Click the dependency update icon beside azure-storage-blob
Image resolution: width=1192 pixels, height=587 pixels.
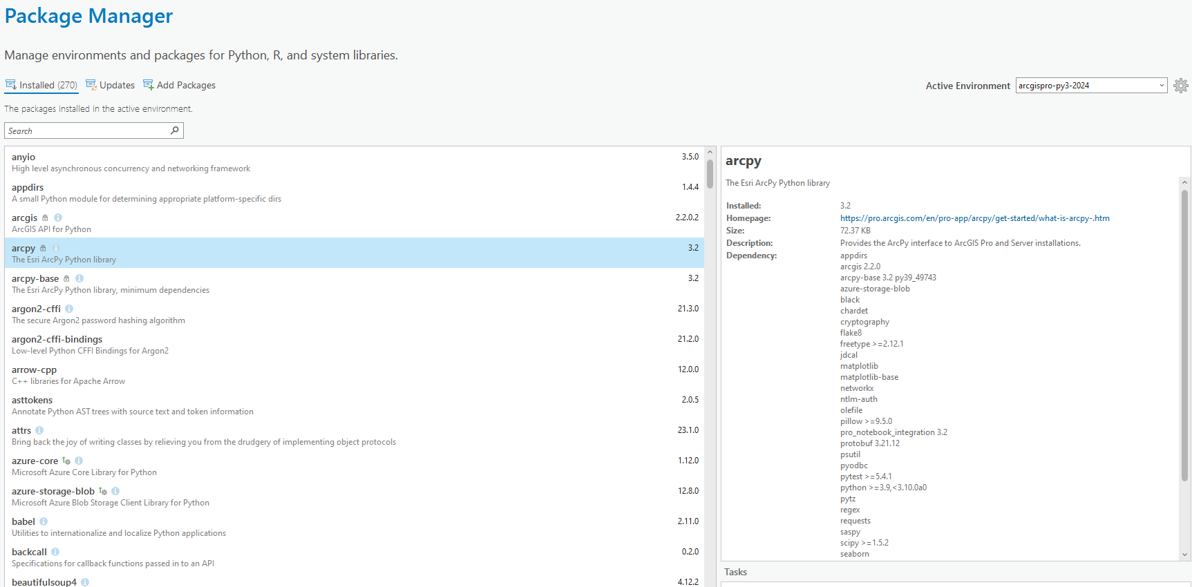(x=103, y=491)
